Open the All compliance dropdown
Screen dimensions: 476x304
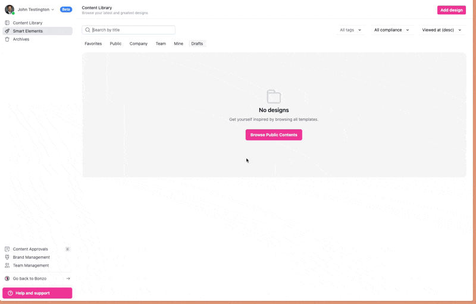click(392, 30)
